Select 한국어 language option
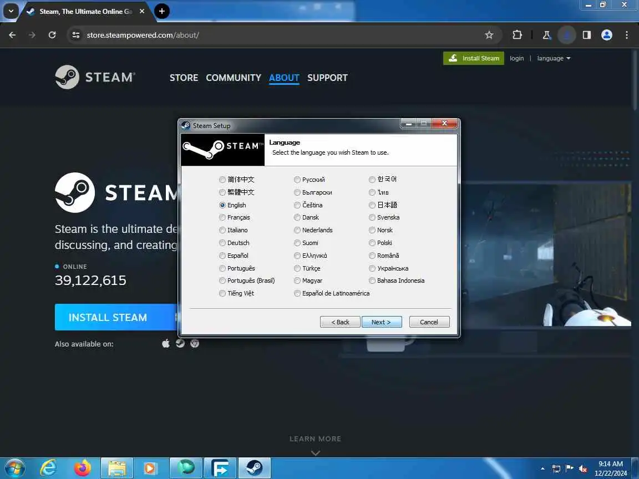 372,180
